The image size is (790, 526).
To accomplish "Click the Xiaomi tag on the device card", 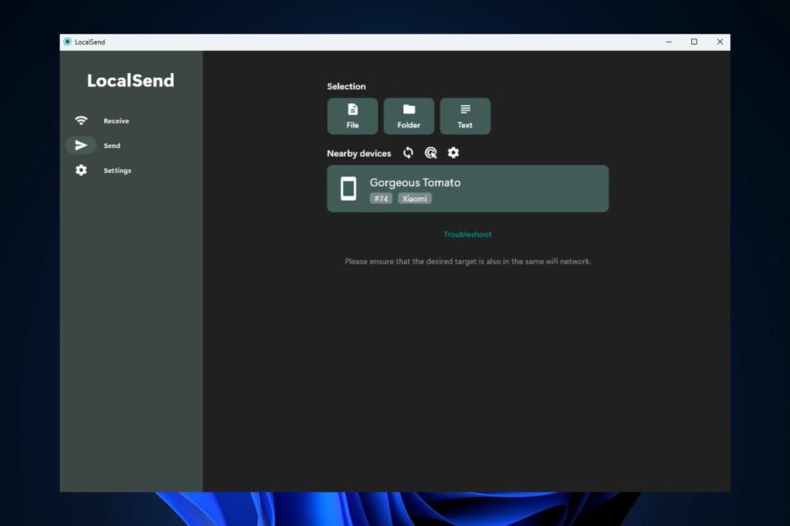I will (413, 198).
